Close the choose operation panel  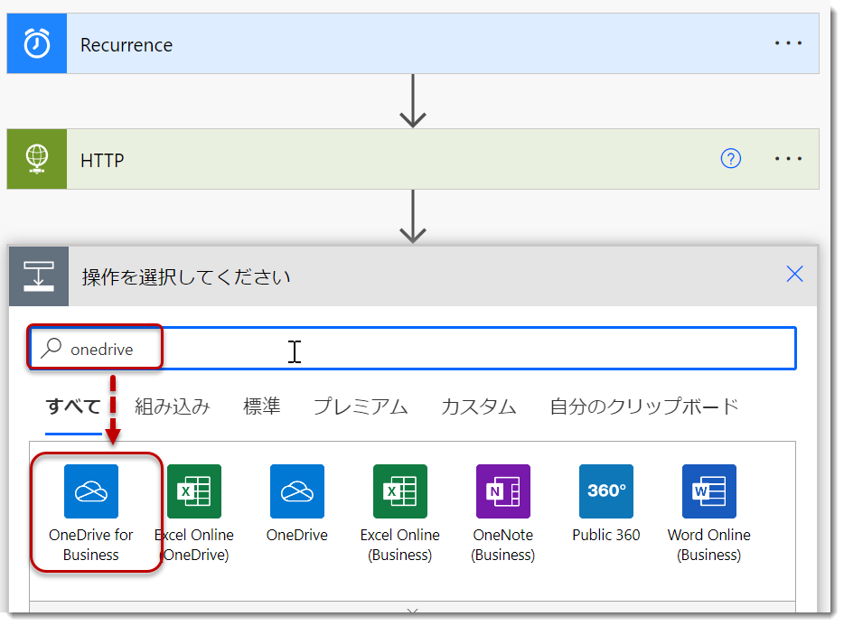coord(794,274)
